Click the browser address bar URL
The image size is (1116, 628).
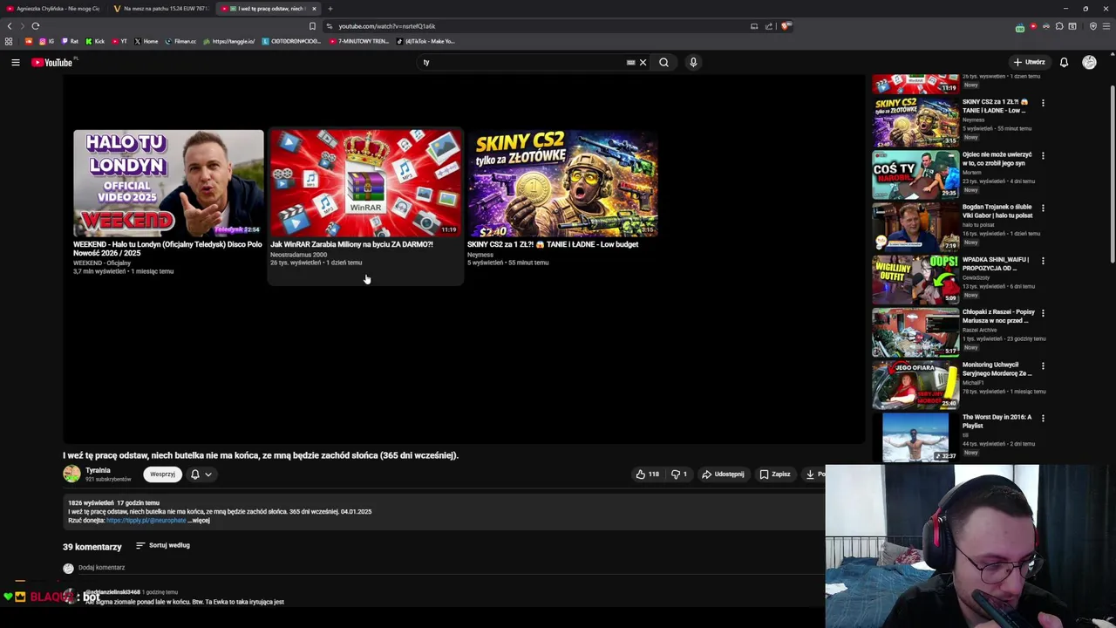click(387, 26)
